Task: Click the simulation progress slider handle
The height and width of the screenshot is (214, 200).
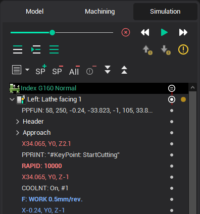Action: click(53, 32)
